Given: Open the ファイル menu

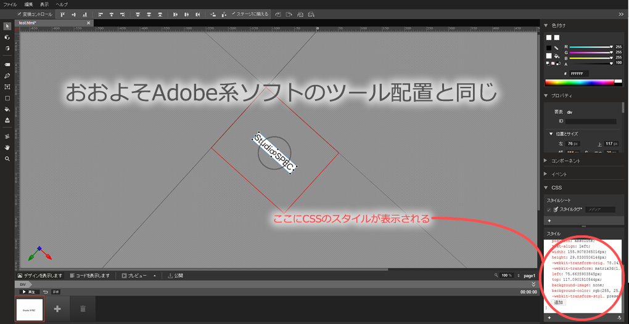Looking at the screenshot, I should (10, 4).
